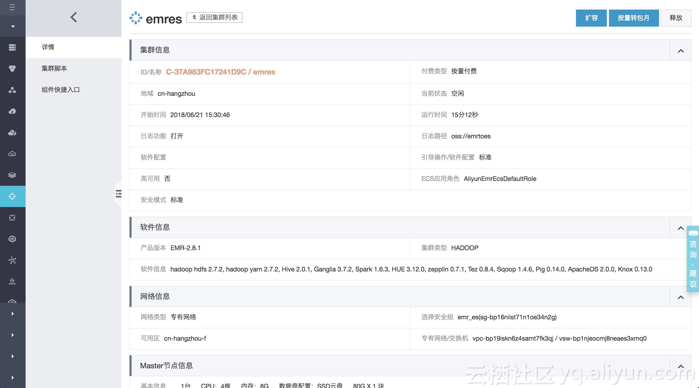Collapse the 网络信息 section
The height and width of the screenshot is (388, 699).
(x=681, y=297)
